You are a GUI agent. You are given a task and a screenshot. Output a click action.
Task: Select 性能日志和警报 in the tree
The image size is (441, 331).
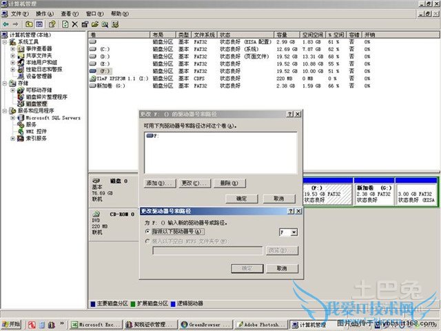coord(44,69)
